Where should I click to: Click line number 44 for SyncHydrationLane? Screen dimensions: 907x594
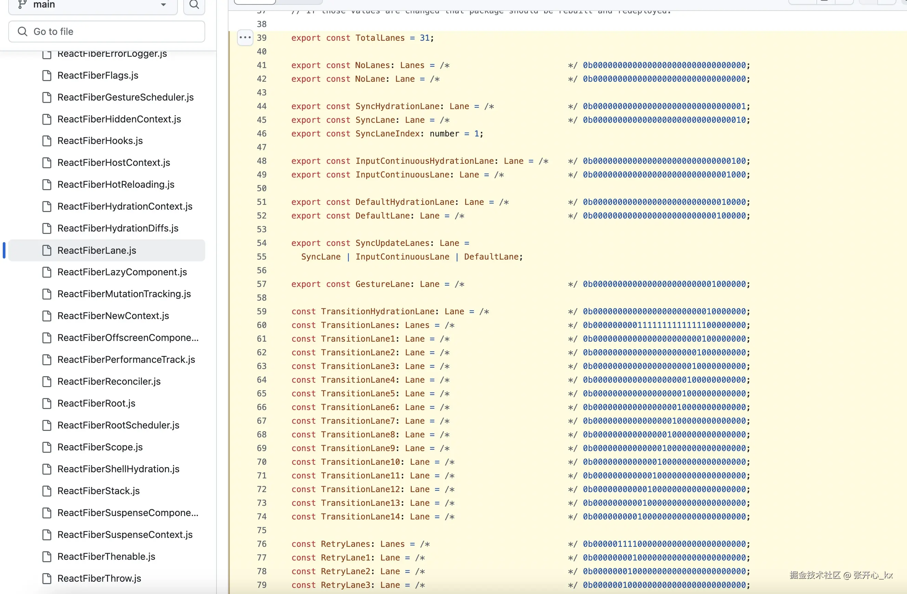[x=261, y=106]
